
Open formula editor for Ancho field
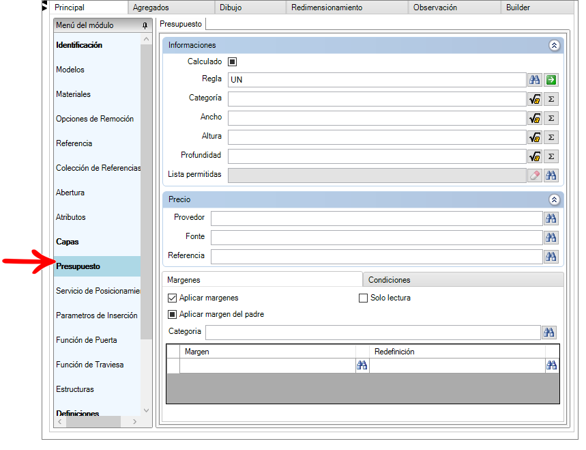(535, 118)
